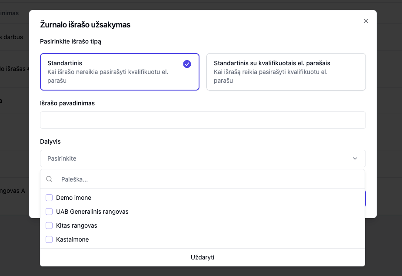The width and height of the screenshot is (402, 276).
Task: Click the 'Žurnalo išrašo užsakymas' dialog title
Action: [85, 25]
